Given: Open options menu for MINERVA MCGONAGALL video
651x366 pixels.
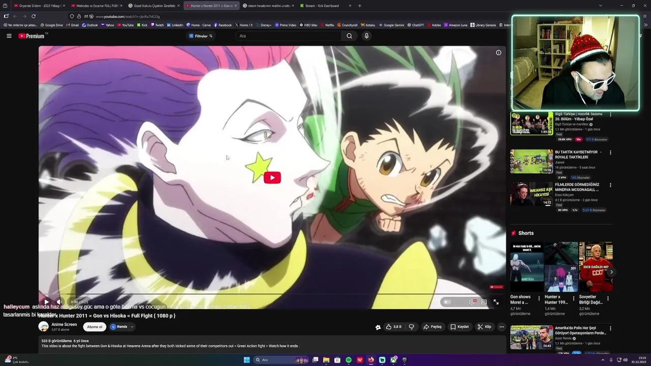Looking at the screenshot, I should (x=610, y=185).
